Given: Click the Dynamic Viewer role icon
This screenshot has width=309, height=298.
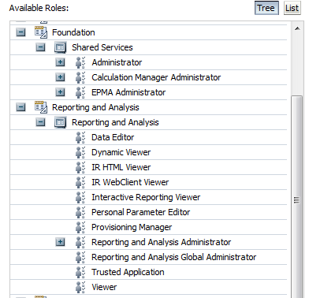Looking at the screenshot, I should point(80,152).
